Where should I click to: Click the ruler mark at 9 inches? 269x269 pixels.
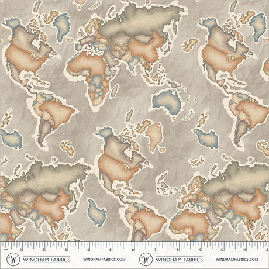click(200, 250)
